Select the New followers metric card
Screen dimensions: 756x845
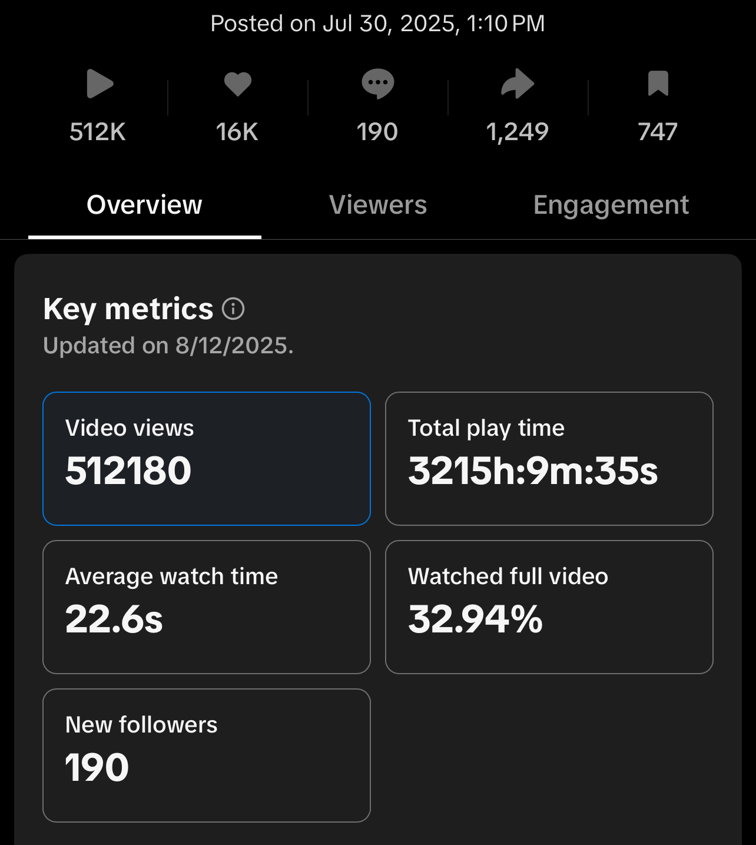[x=207, y=755]
